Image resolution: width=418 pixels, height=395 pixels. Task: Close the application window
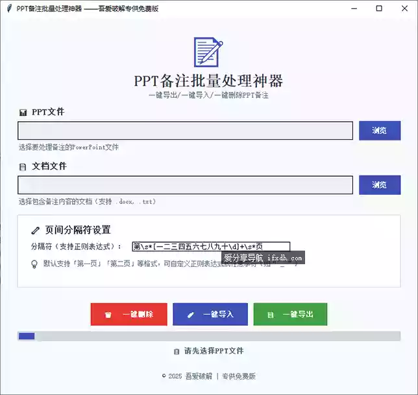pos(404,8)
